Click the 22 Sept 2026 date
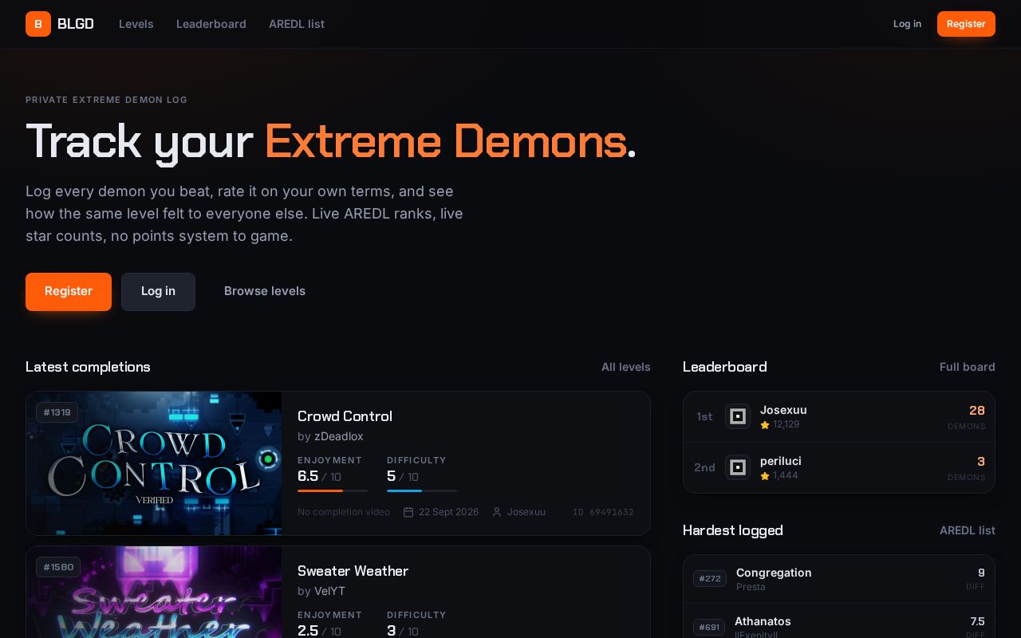1021x638 pixels. coord(449,512)
